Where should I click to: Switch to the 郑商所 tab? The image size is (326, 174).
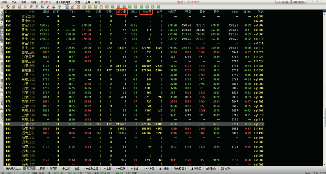53,169
